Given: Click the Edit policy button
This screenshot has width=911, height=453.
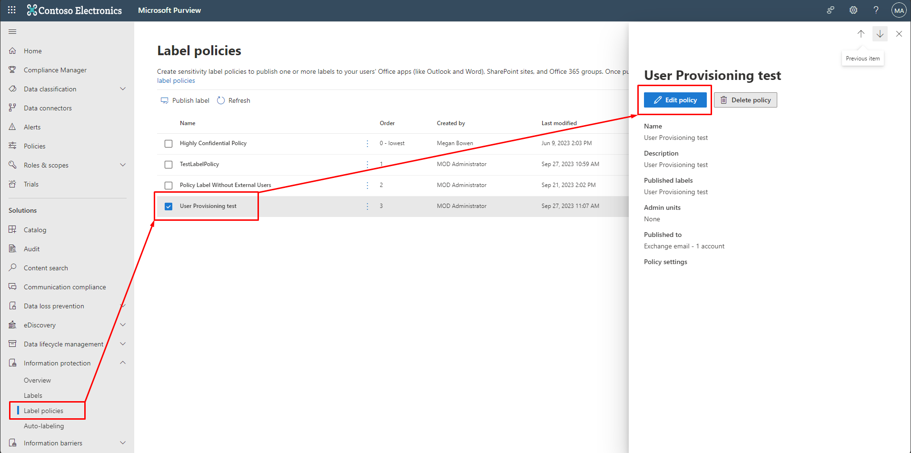Looking at the screenshot, I should (675, 100).
